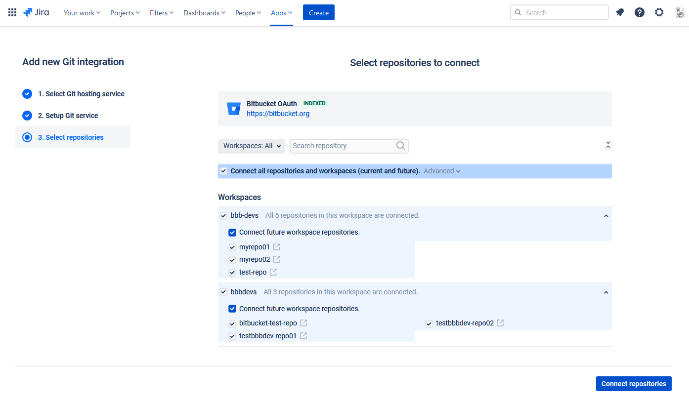Screen dimensions: 689x401
Task: Open the People menu
Action: [248, 13]
